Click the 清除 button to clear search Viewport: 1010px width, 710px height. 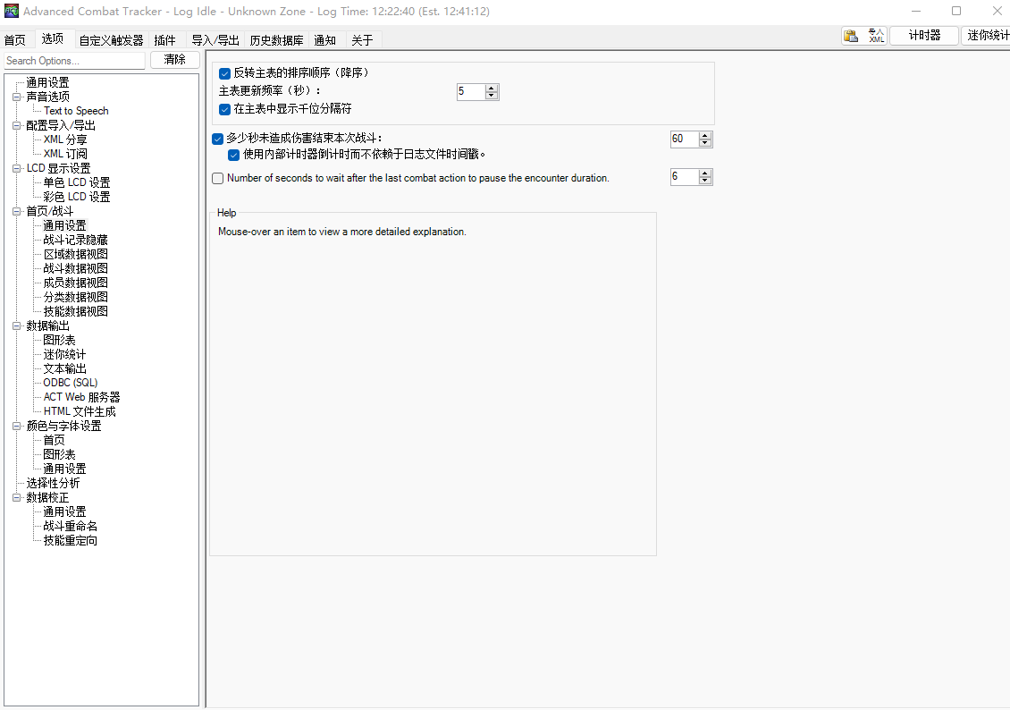[174, 59]
